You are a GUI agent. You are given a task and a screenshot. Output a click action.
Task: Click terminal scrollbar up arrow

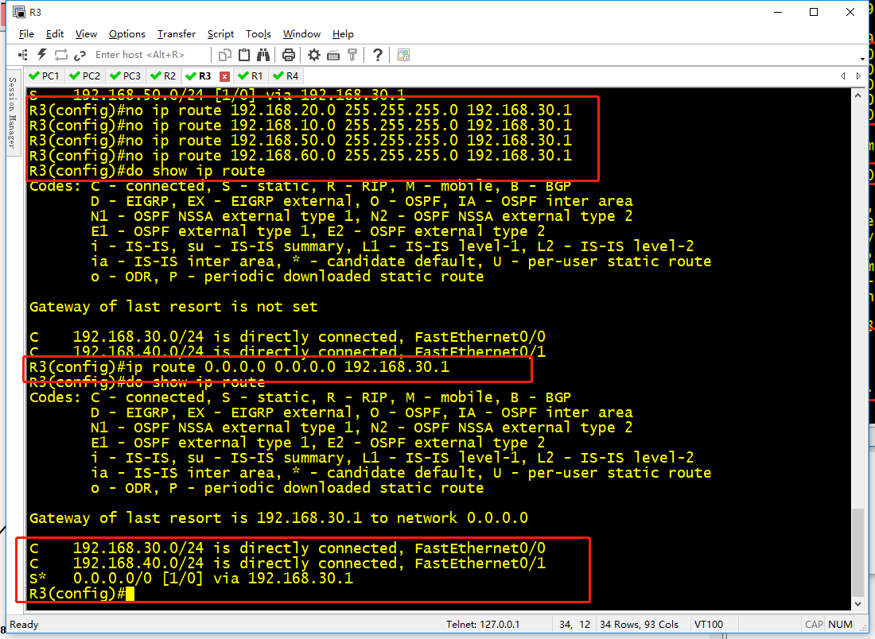[x=857, y=95]
